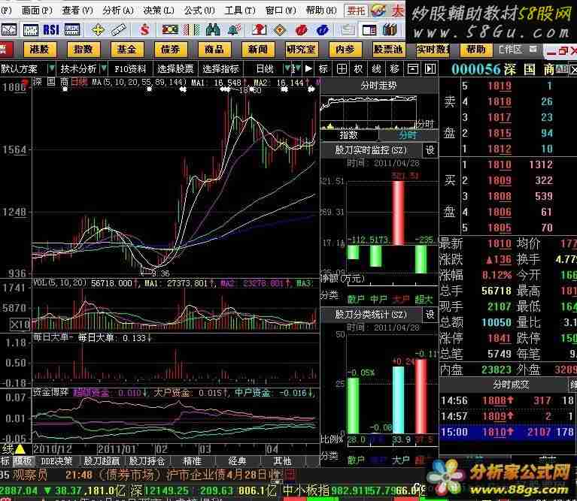Click the yellow four-way arrow icon
577x501 pixels.
(98, 30)
